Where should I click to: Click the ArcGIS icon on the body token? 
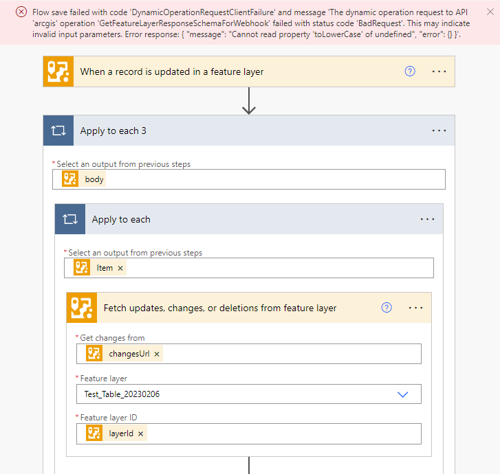pyautogui.click(x=70, y=179)
